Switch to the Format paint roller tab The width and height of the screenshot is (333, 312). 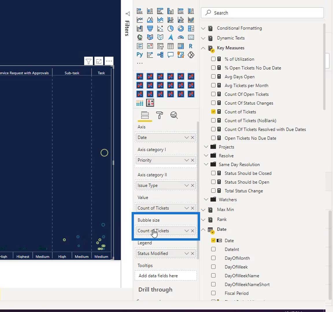pyautogui.click(x=159, y=115)
